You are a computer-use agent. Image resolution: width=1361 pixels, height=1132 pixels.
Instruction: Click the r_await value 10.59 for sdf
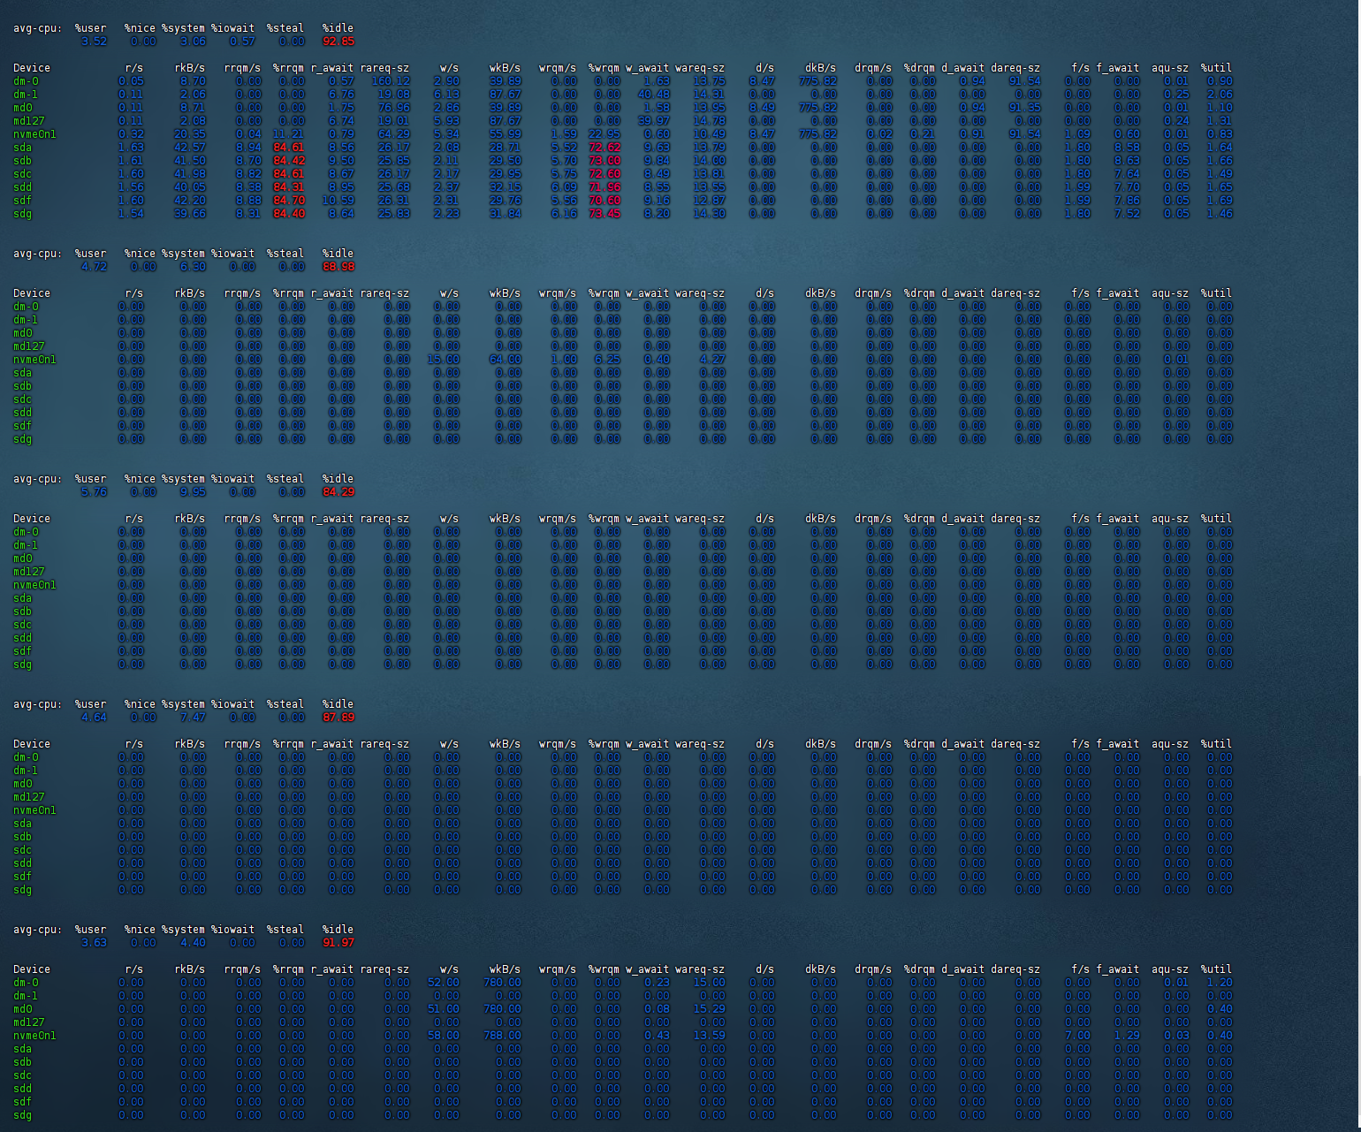tap(338, 201)
